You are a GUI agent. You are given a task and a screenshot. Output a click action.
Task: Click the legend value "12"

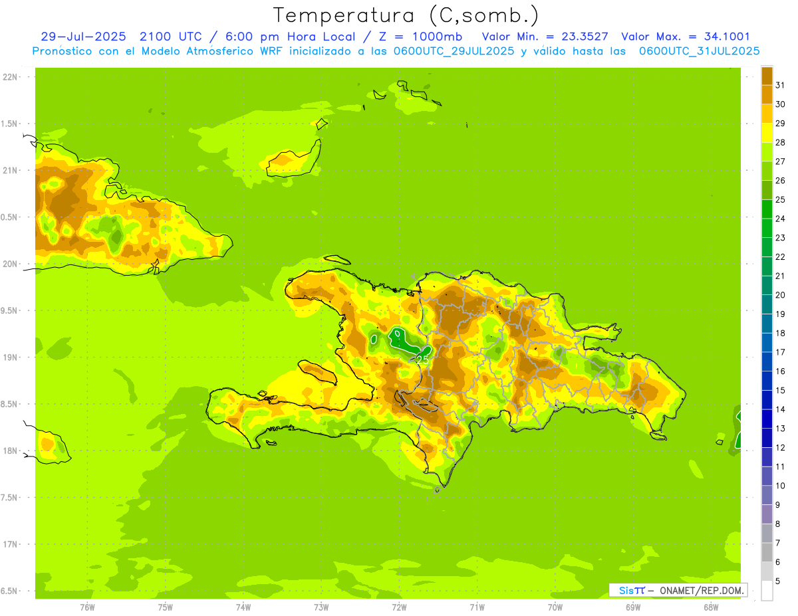click(x=780, y=448)
